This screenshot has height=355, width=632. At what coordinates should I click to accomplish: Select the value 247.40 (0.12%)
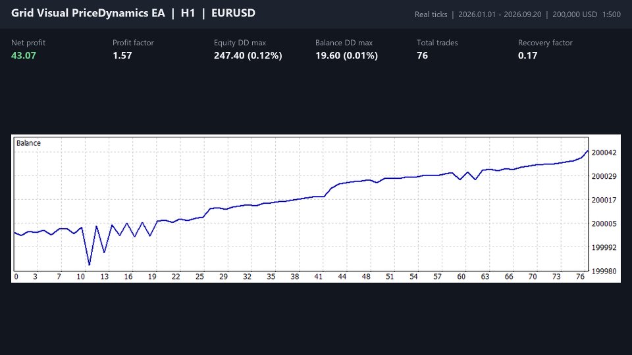pyautogui.click(x=248, y=55)
